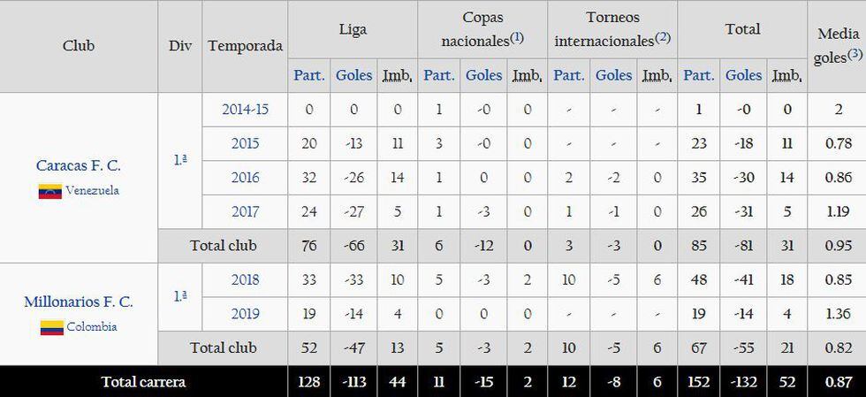866x397 pixels.
Task: Follow the Venezuela country link
Action: 92,191
